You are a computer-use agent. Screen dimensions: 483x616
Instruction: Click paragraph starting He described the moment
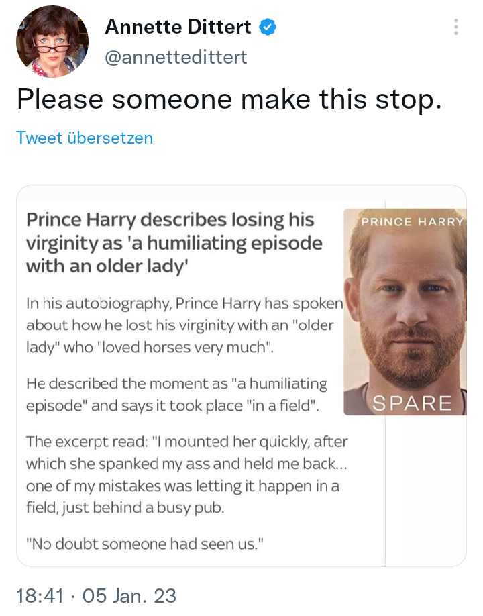click(176, 395)
